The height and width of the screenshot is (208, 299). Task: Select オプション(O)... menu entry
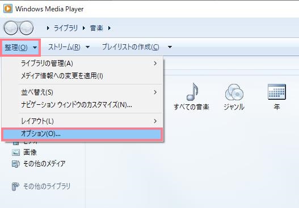[82, 134]
